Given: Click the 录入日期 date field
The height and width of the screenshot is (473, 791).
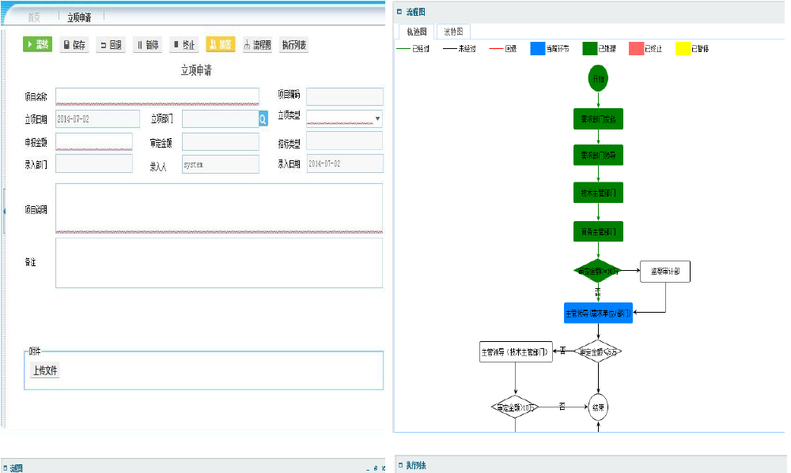Looking at the screenshot, I should pos(345,163).
